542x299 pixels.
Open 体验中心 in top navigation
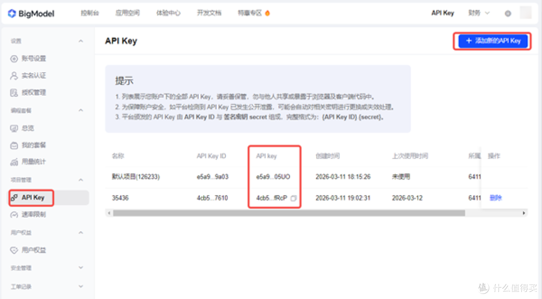[168, 13]
